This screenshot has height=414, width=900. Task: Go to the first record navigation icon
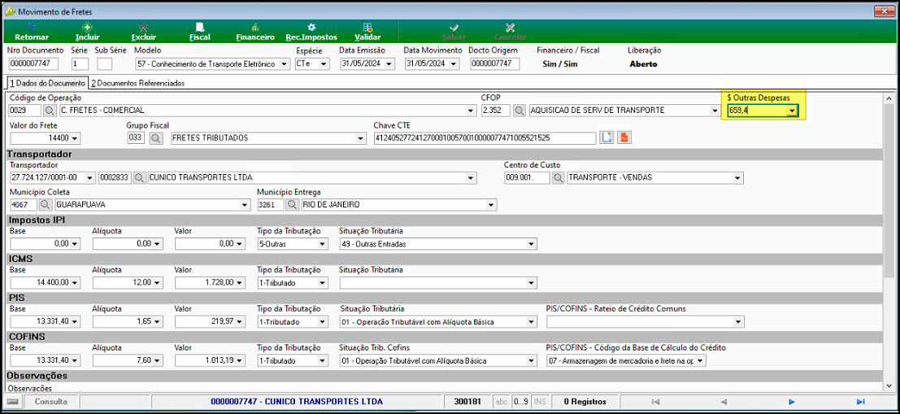click(x=656, y=401)
